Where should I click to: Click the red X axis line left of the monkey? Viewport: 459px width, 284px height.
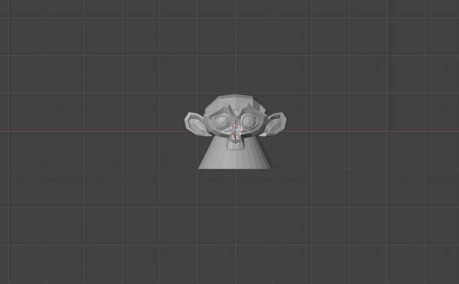click(93, 131)
